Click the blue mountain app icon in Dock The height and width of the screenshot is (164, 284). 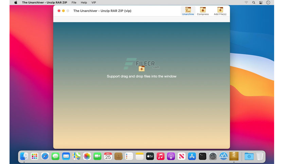tap(224, 156)
